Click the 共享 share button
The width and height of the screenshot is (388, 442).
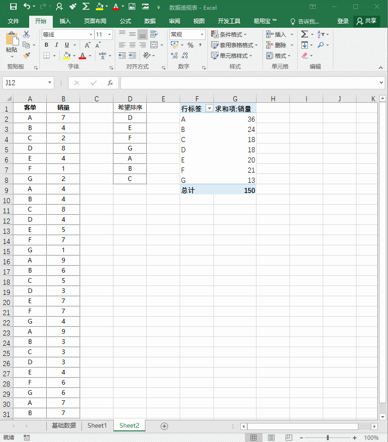click(x=367, y=21)
